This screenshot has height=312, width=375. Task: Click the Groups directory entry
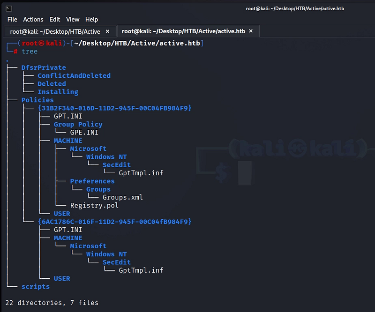(x=98, y=190)
